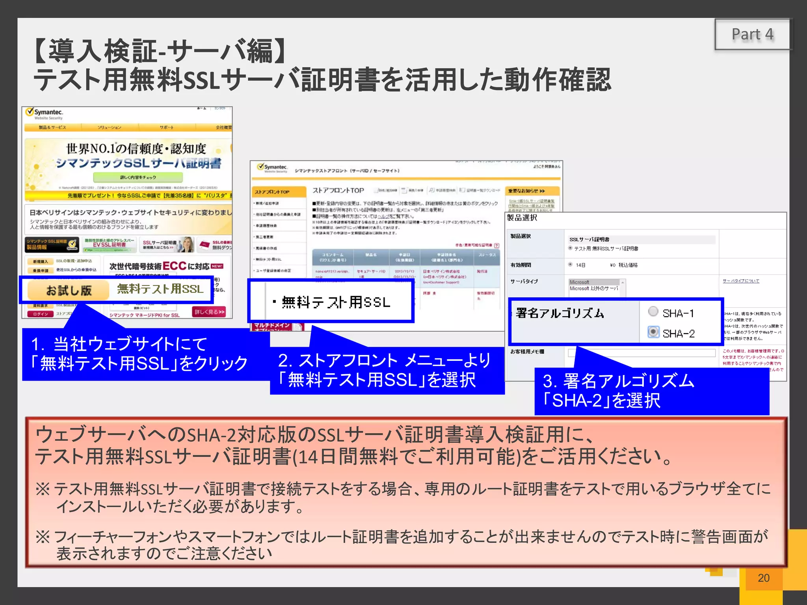Click the ステータス column header
This screenshot has height=605, width=807.
click(487, 257)
